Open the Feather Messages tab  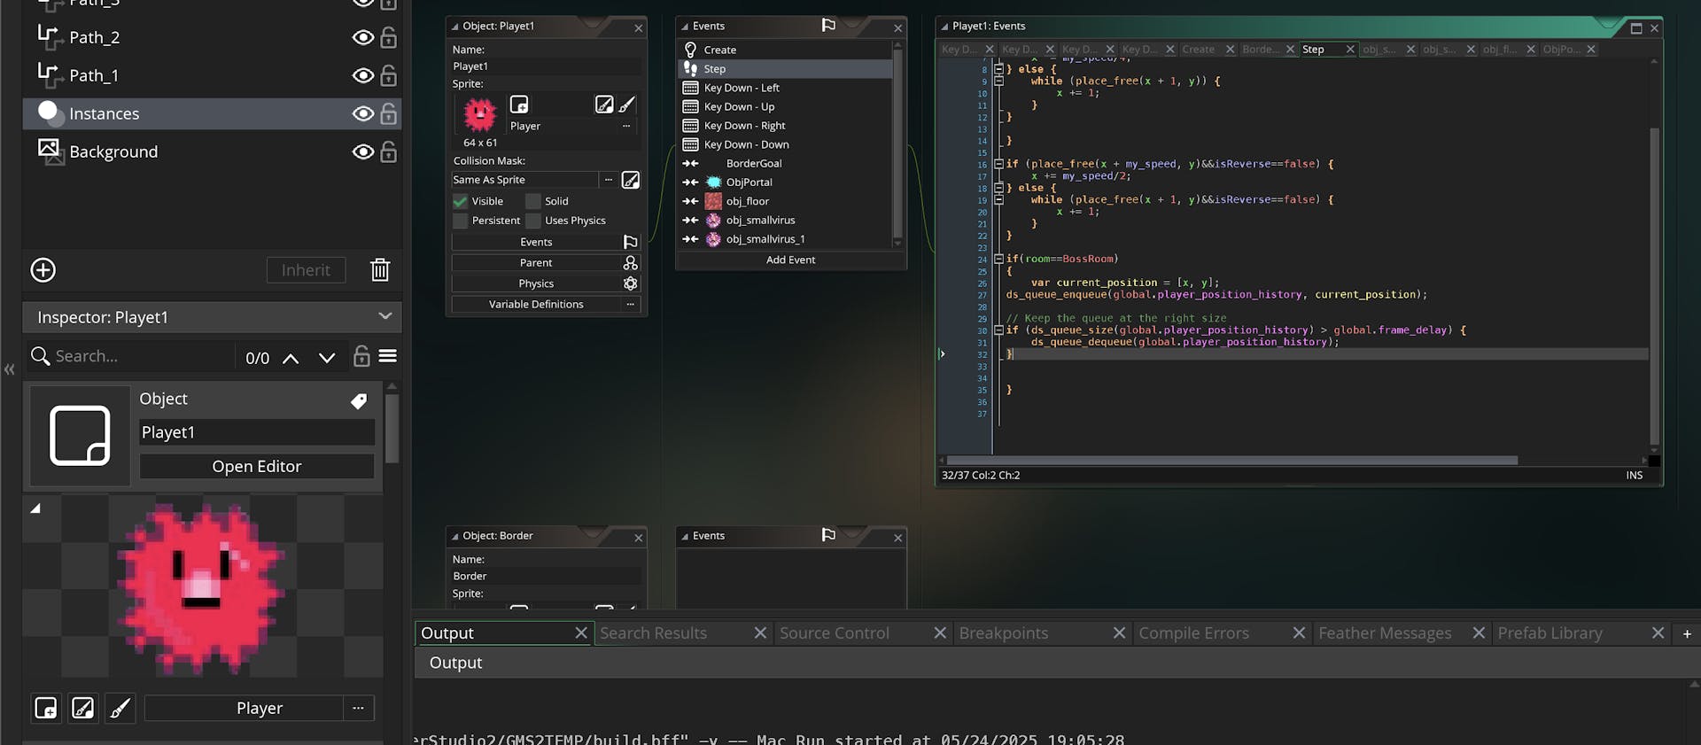(x=1385, y=633)
